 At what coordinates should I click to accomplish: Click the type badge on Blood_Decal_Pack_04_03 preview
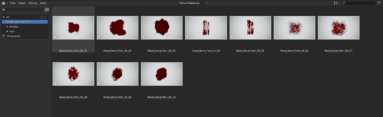[143, 37]
